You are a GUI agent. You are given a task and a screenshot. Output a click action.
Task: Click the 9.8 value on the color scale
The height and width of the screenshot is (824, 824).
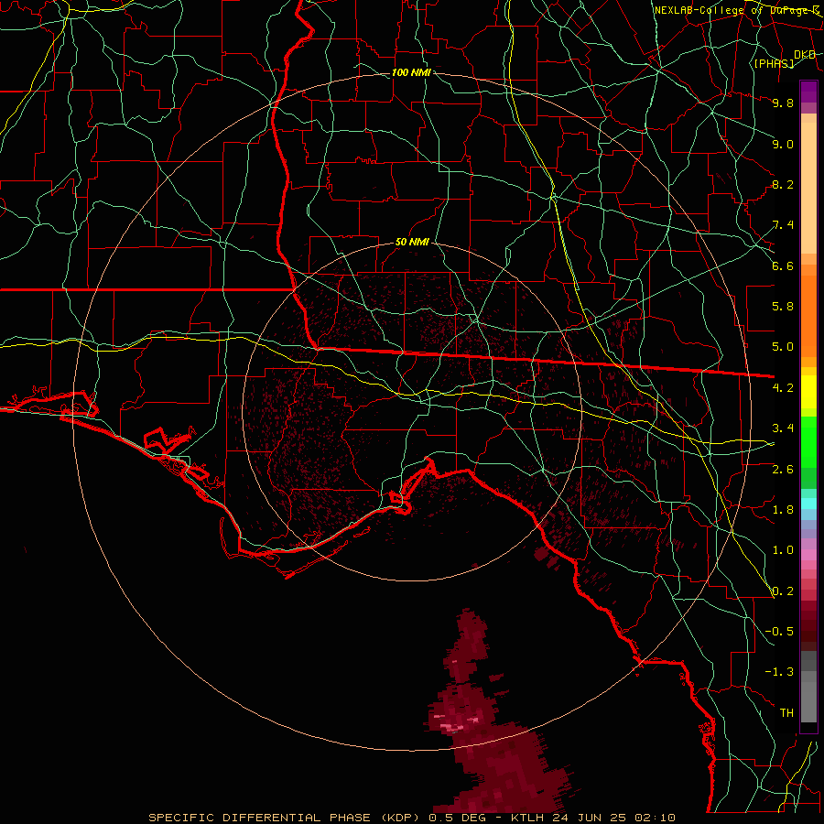coord(783,103)
